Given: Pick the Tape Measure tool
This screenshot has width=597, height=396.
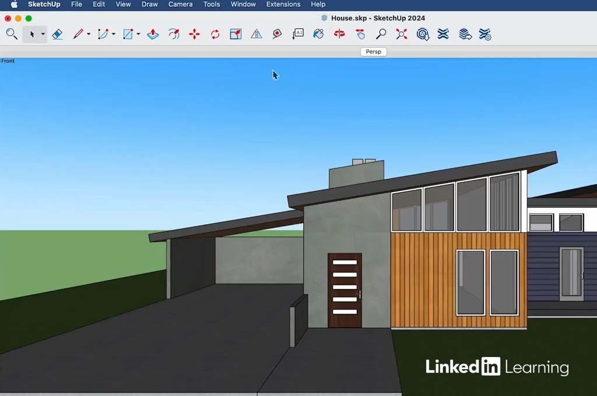Looking at the screenshot, I should pos(277,34).
